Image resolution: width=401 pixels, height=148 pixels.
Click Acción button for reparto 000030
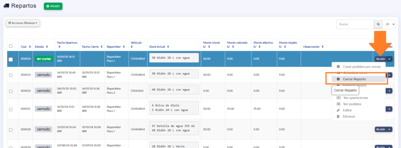pyautogui.click(x=381, y=129)
